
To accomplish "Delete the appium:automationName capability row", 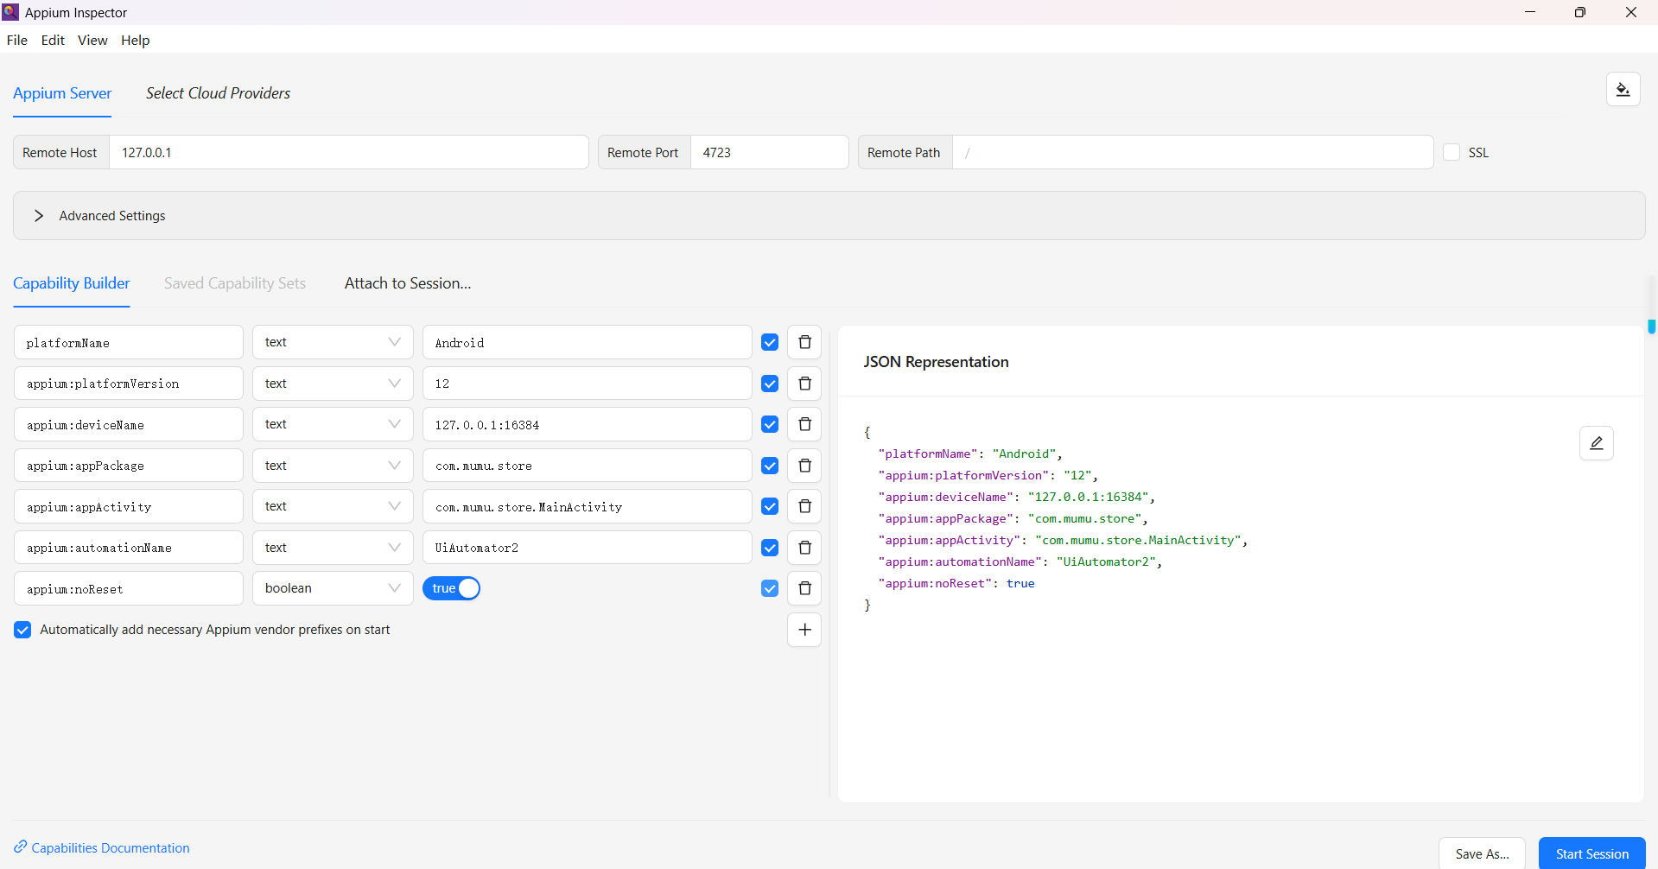I will [x=804, y=548].
